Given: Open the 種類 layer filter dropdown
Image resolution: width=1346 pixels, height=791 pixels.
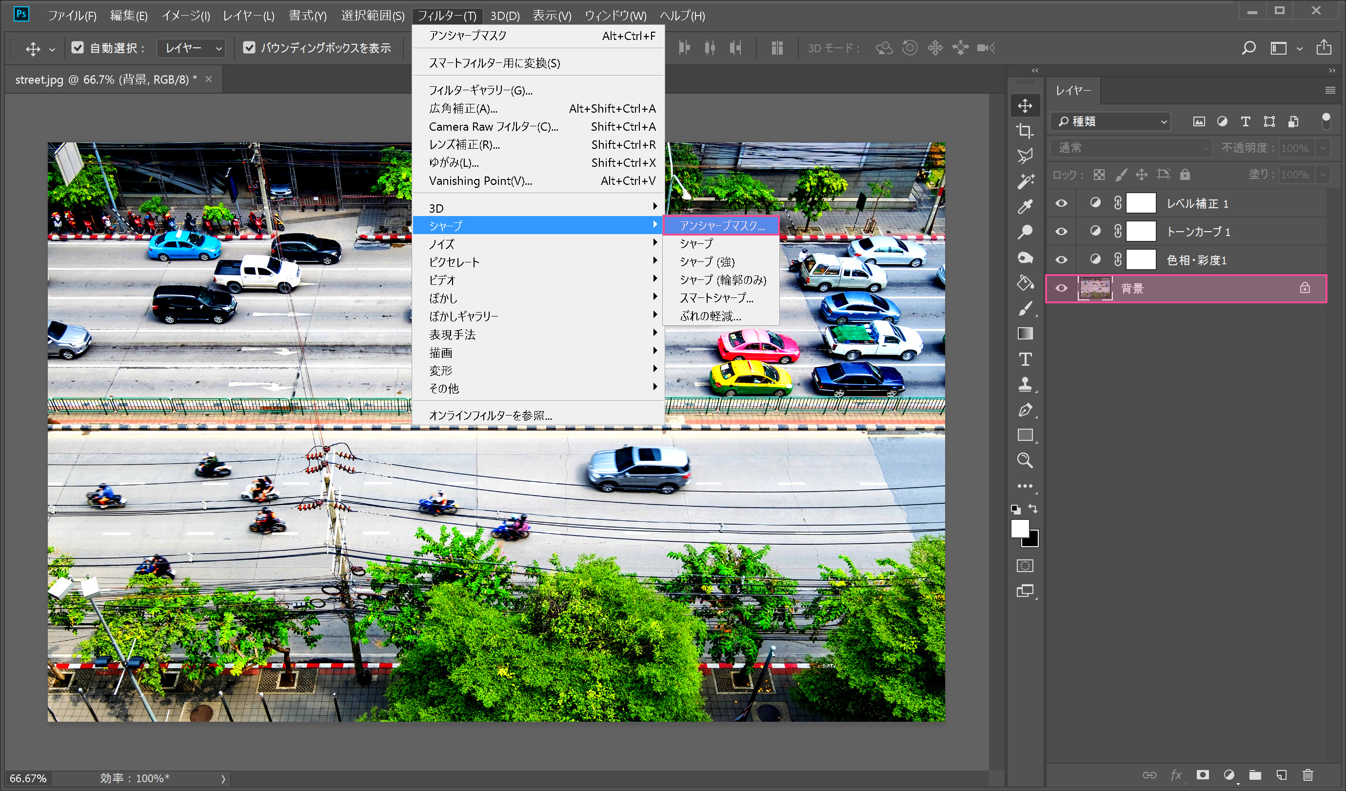Looking at the screenshot, I should coord(1110,122).
